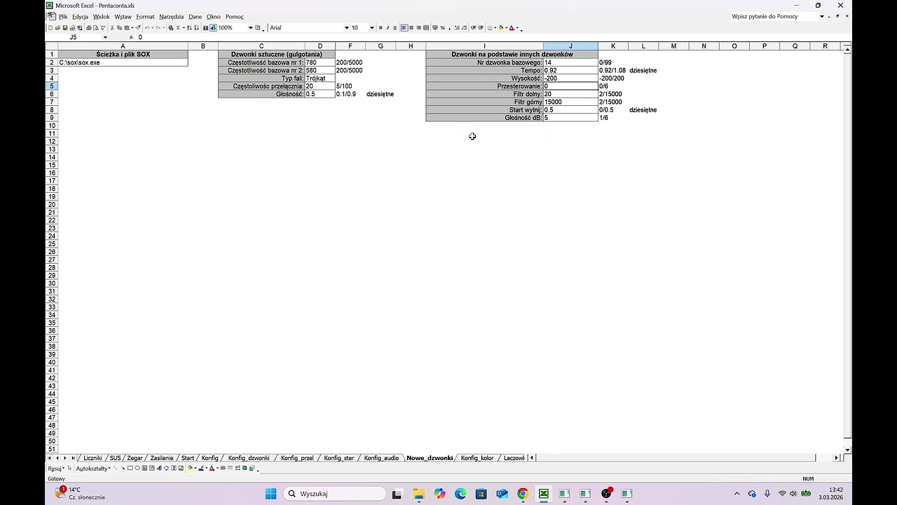
Task: Select cell with C:\sox\sox.exe path
Action: pos(123,62)
